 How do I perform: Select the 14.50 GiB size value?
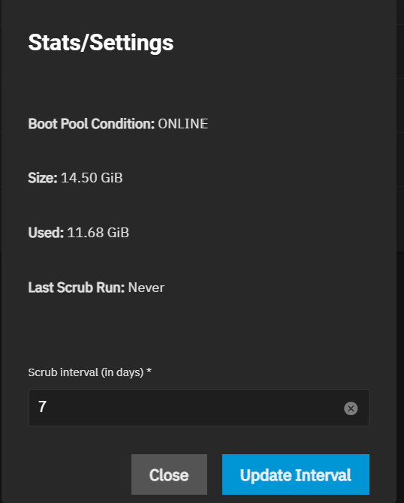tap(92, 178)
